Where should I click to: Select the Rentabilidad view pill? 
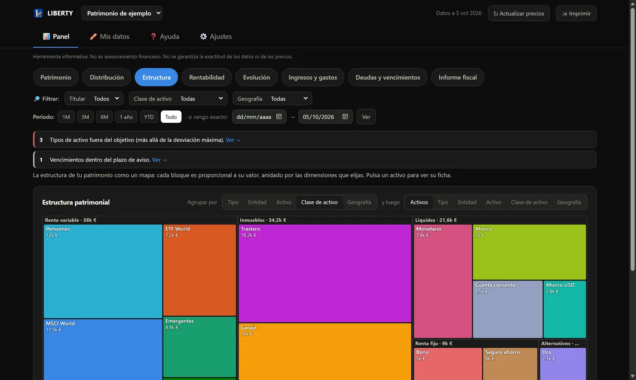click(x=207, y=77)
